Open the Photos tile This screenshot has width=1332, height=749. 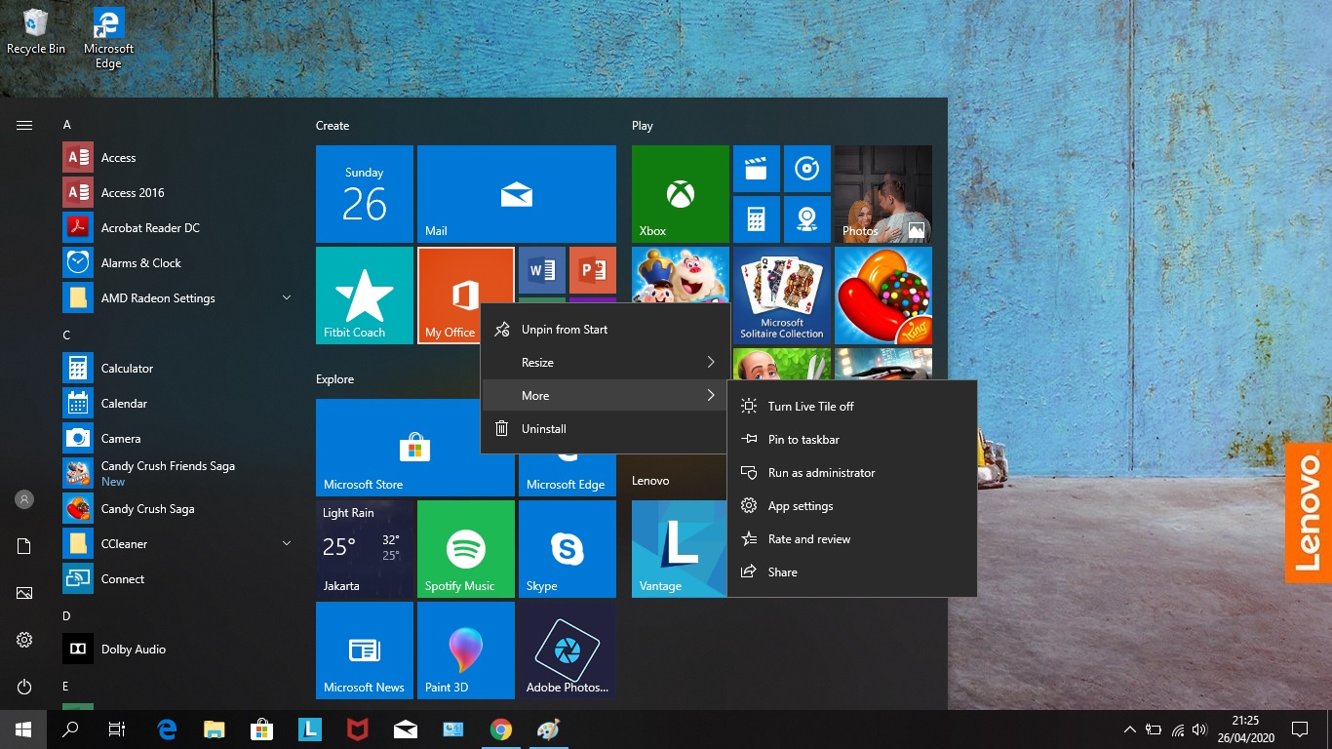click(x=883, y=194)
